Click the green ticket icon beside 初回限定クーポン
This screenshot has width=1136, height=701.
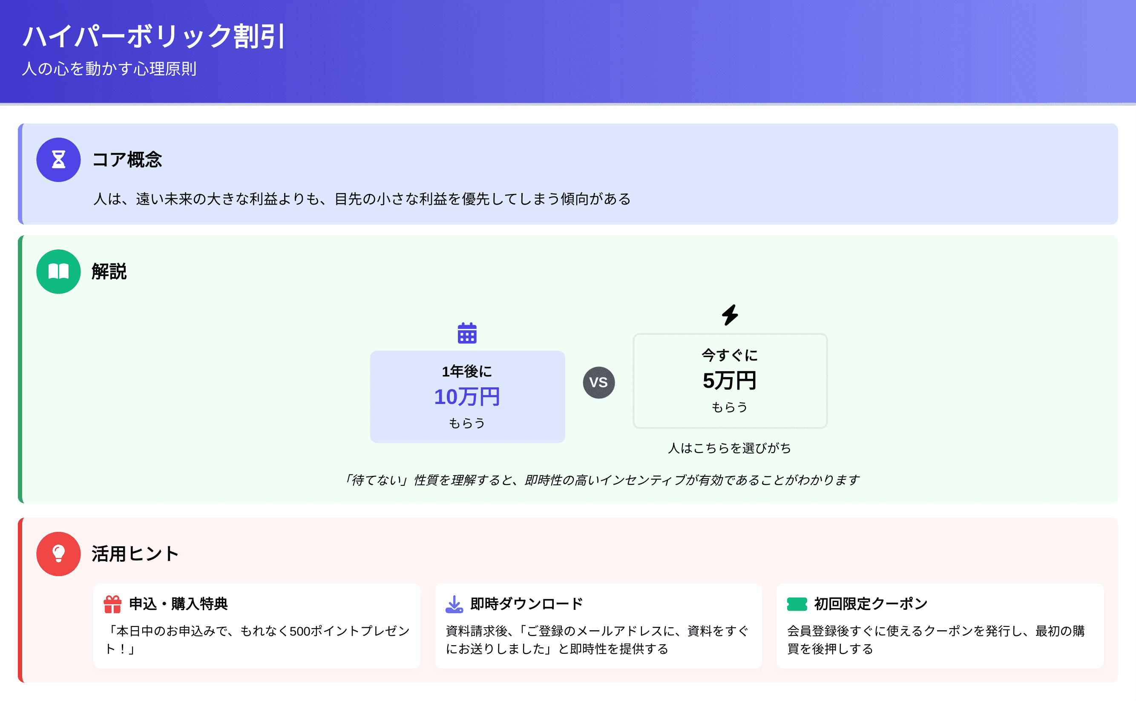click(x=797, y=604)
